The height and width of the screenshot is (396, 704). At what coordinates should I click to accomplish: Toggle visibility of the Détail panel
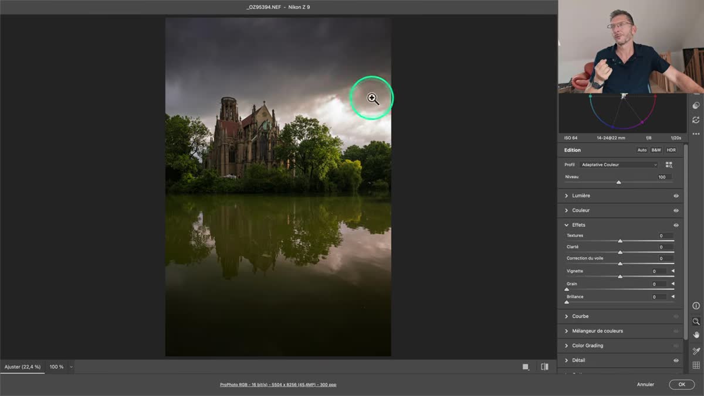click(x=676, y=360)
